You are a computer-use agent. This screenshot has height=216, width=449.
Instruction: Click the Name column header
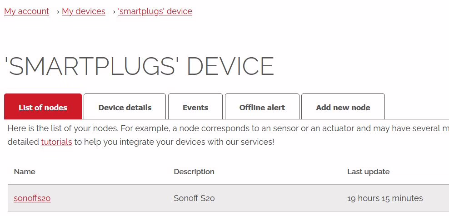pos(25,172)
